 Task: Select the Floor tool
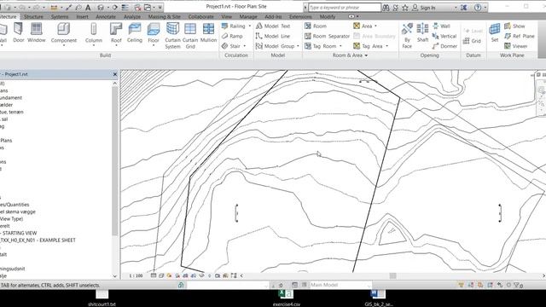pos(154,32)
